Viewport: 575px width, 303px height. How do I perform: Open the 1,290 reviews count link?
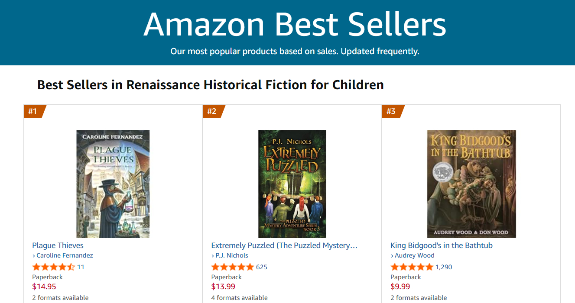(x=444, y=267)
